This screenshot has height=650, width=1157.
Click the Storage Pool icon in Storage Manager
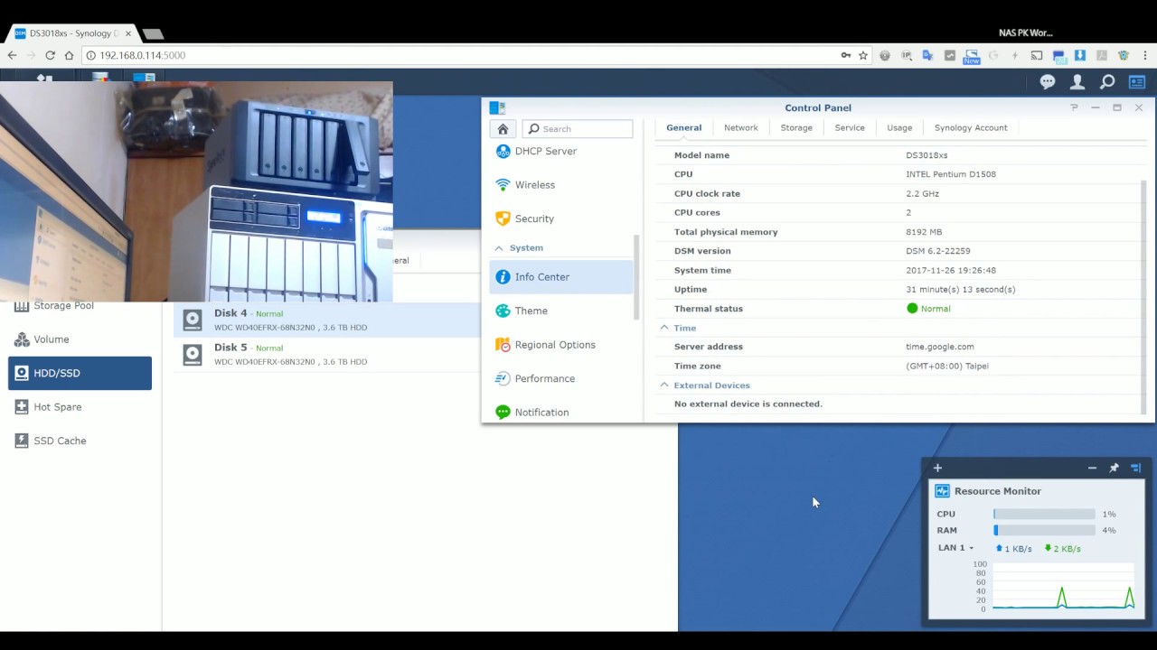(x=22, y=306)
